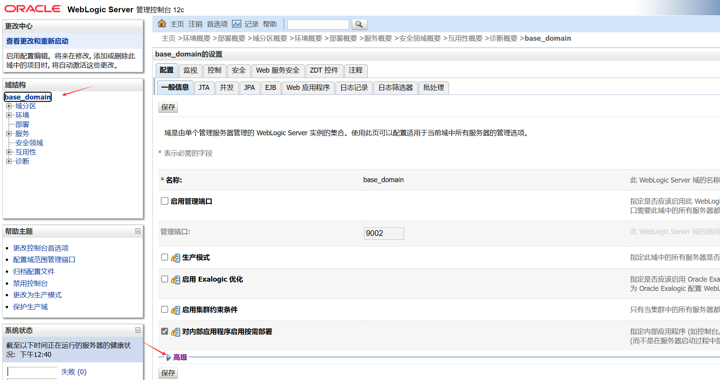Click the 记录 toolbar link
Screen dimensions: 720x380
pyautogui.click(x=251, y=24)
